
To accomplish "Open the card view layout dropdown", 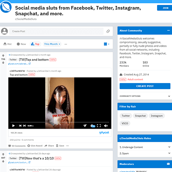I will pyautogui.click(x=107, y=44).
